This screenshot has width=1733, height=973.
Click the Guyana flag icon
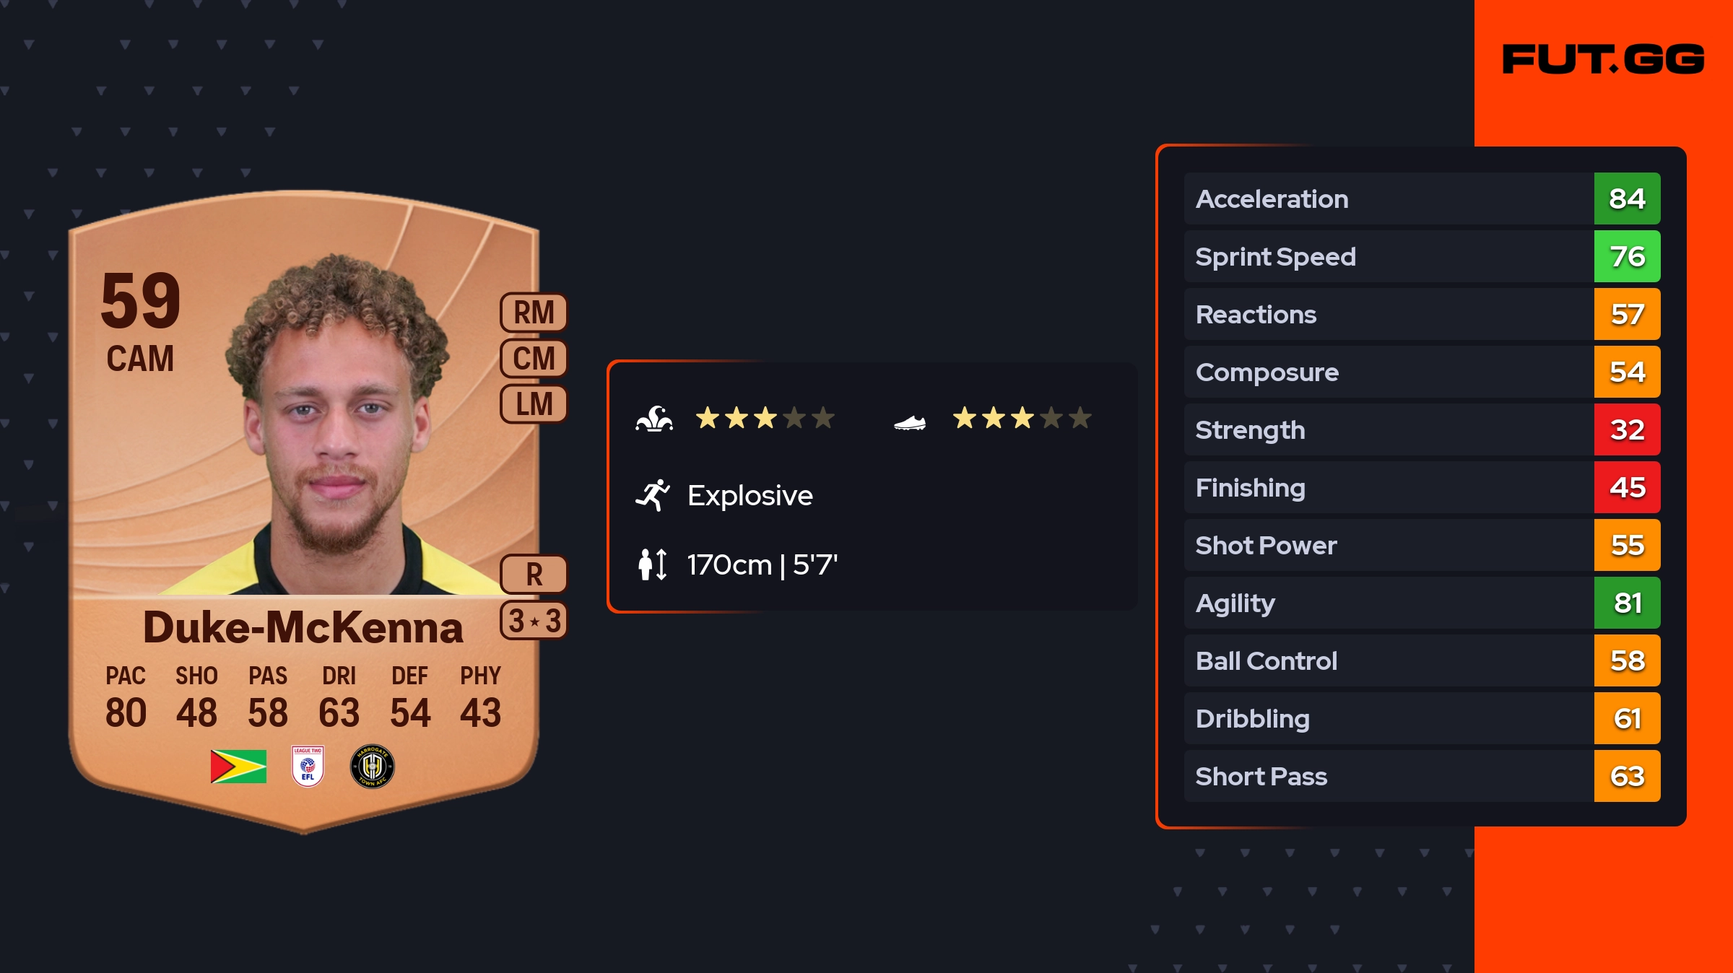238,766
